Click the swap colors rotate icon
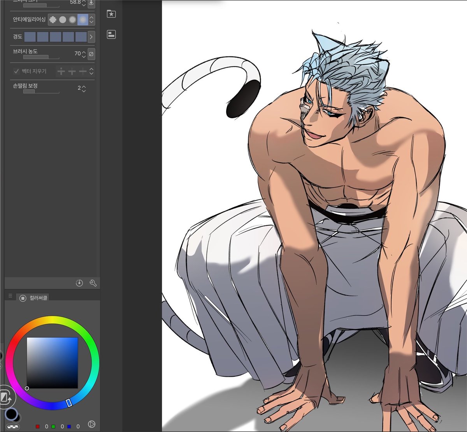 5,397
